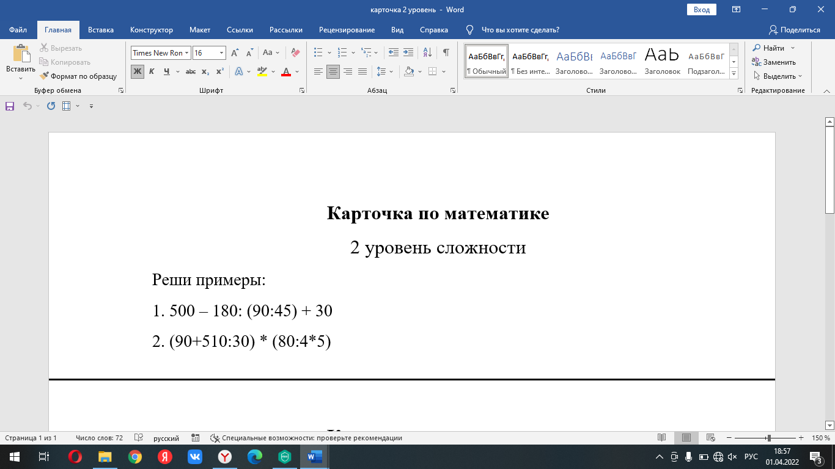Image resolution: width=835 pixels, height=469 pixels.
Task: Apply superscript formatting (x²)
Action: pyautogui.click(x=220, y=71)
